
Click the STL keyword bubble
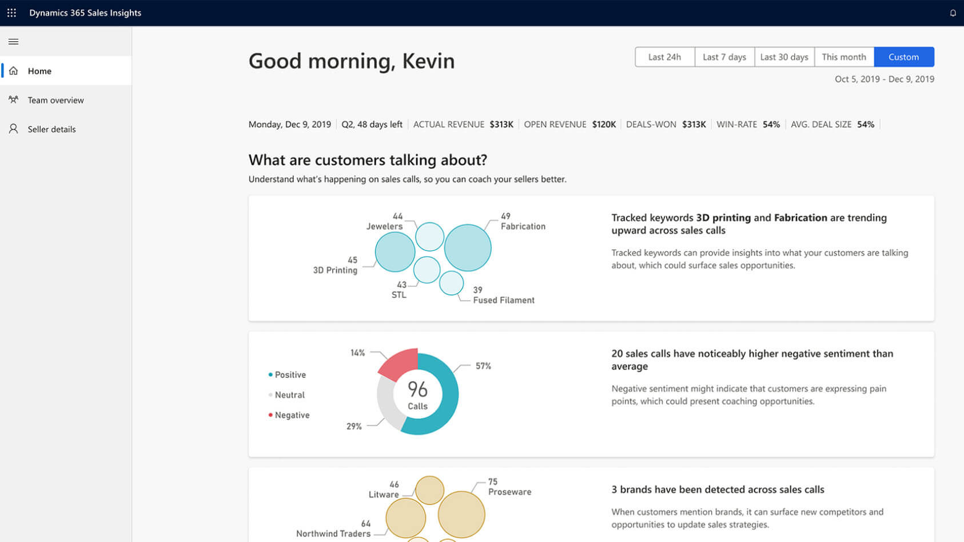[x=427, y=270]
